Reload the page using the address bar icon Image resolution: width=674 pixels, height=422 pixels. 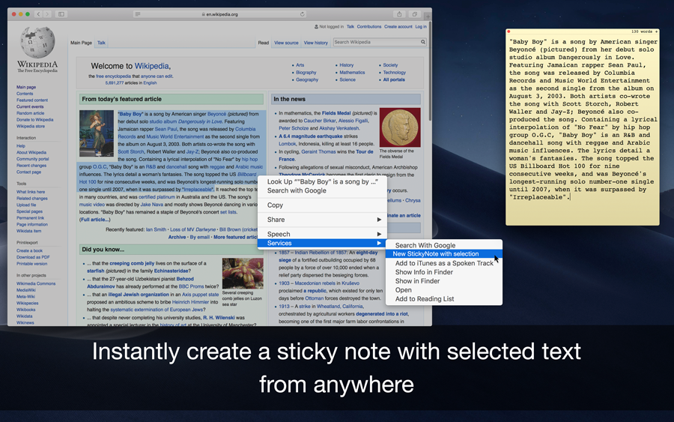(x=303, y=14)
